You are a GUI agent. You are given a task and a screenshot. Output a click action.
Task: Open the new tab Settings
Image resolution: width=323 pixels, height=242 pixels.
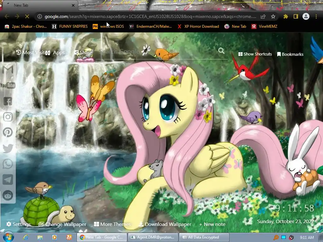pos(19,224)
